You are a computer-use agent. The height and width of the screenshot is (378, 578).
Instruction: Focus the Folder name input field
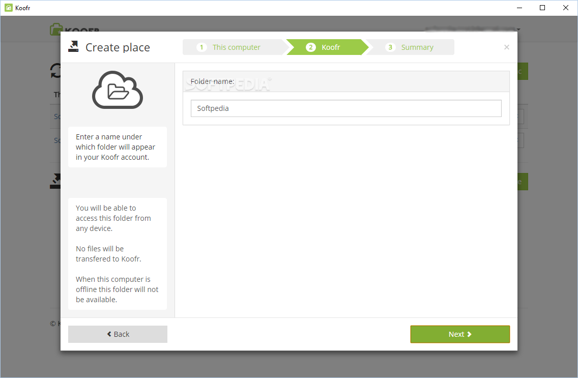pos(346,108)
